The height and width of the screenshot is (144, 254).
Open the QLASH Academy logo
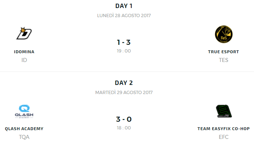click(24, 111)
